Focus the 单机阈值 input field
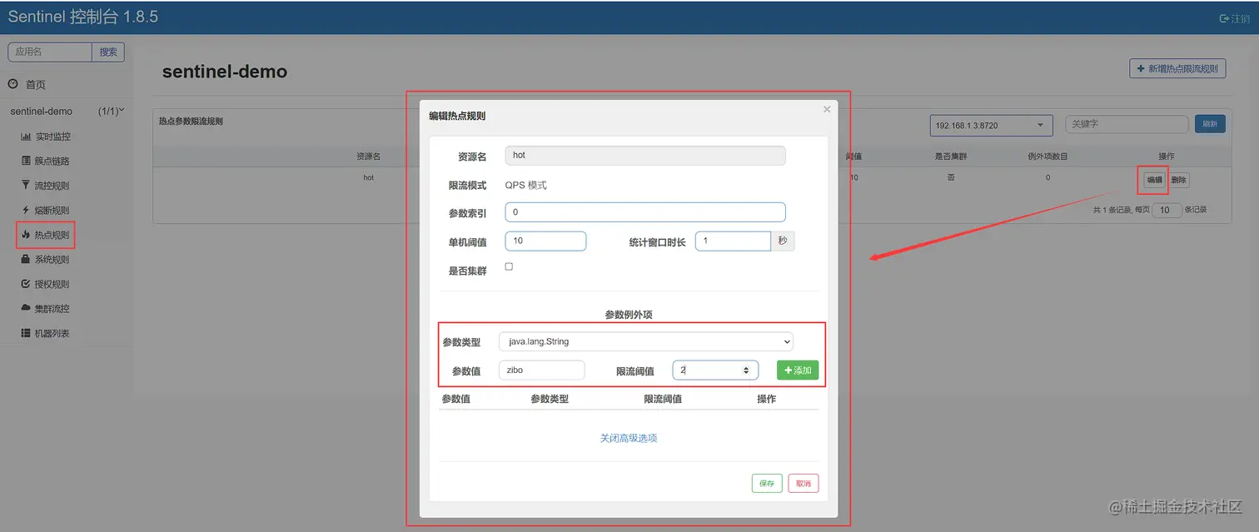1259x532 pixels. point(545,241)
